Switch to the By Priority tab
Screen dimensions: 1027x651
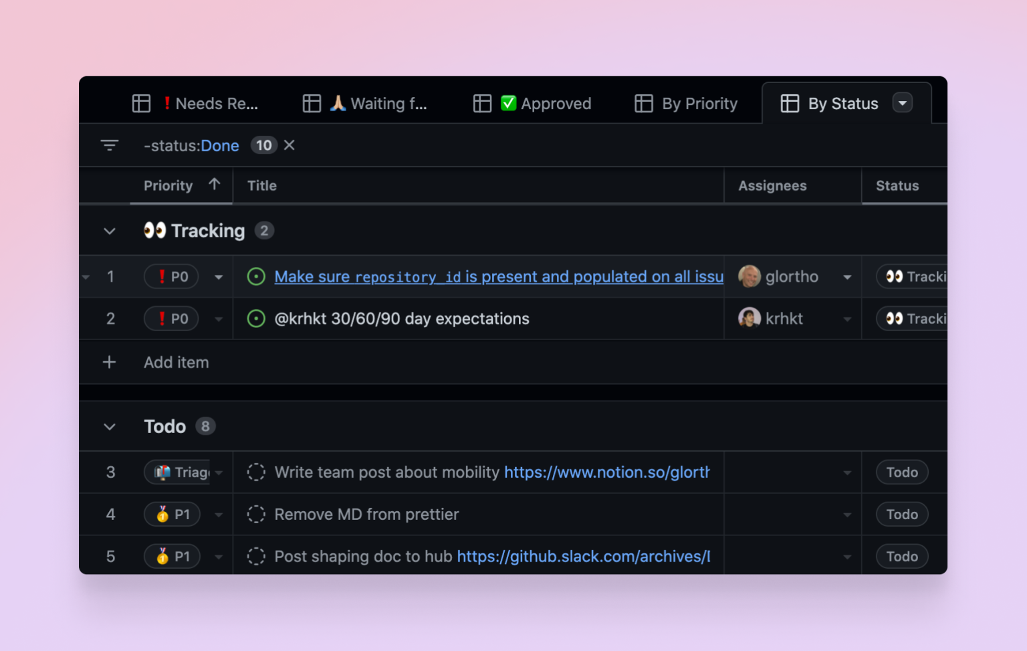tap(686, 103)
